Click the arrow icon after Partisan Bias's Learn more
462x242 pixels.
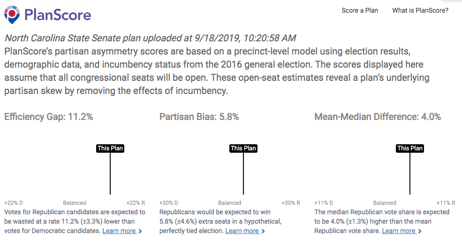coord(263,231)
